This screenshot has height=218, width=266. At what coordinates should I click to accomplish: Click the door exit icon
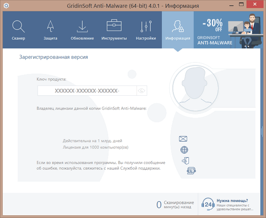click(x=185, y=160)
